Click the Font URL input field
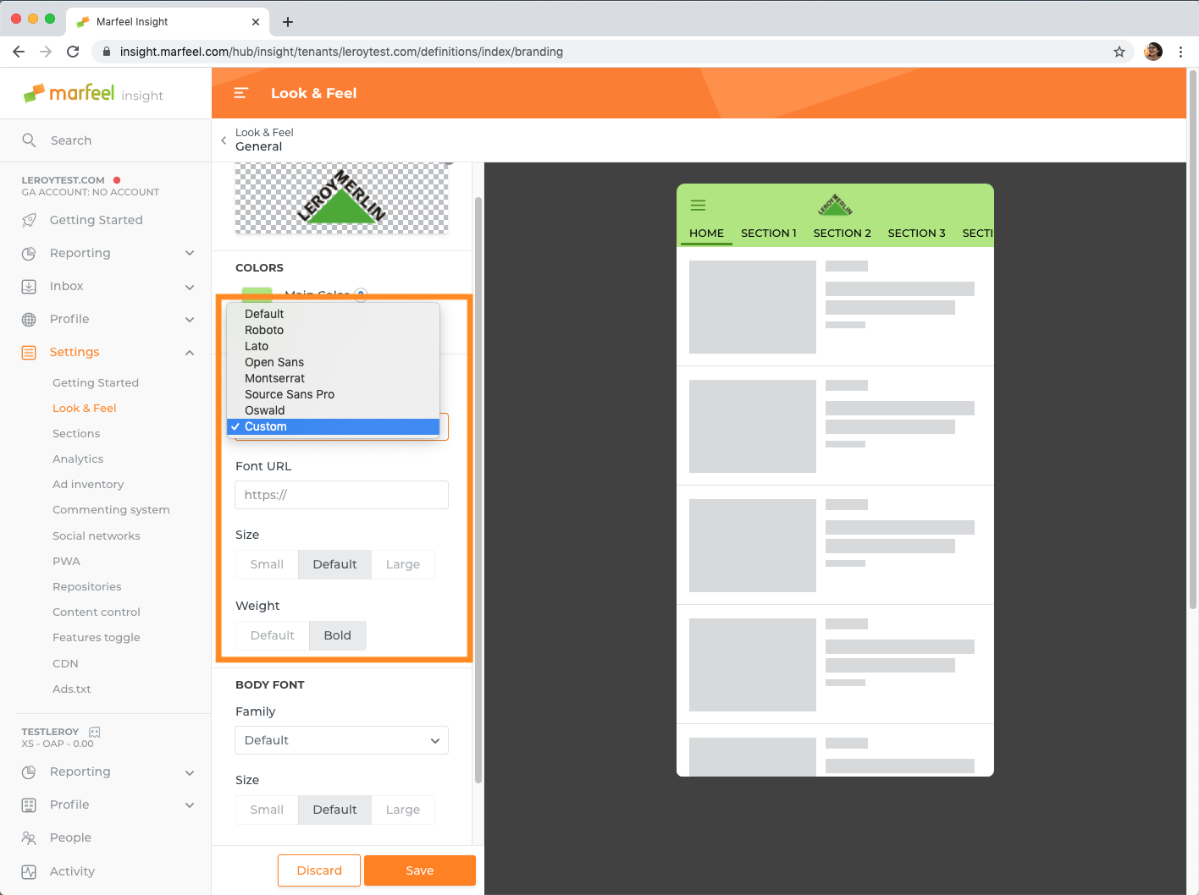1199x895 pixels. 341,495
